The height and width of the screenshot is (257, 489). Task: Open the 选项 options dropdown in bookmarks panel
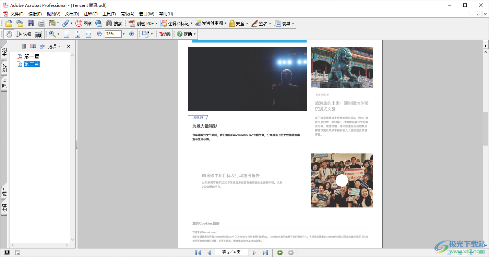[54, 46]
